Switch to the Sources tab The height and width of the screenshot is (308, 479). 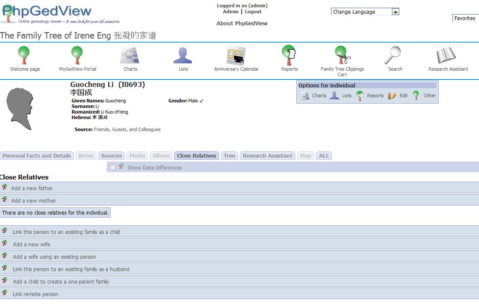coord(111,156)
